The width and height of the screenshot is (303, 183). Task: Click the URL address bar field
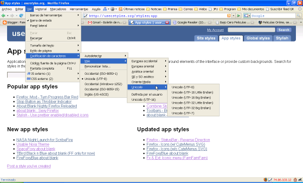point(158,16)
